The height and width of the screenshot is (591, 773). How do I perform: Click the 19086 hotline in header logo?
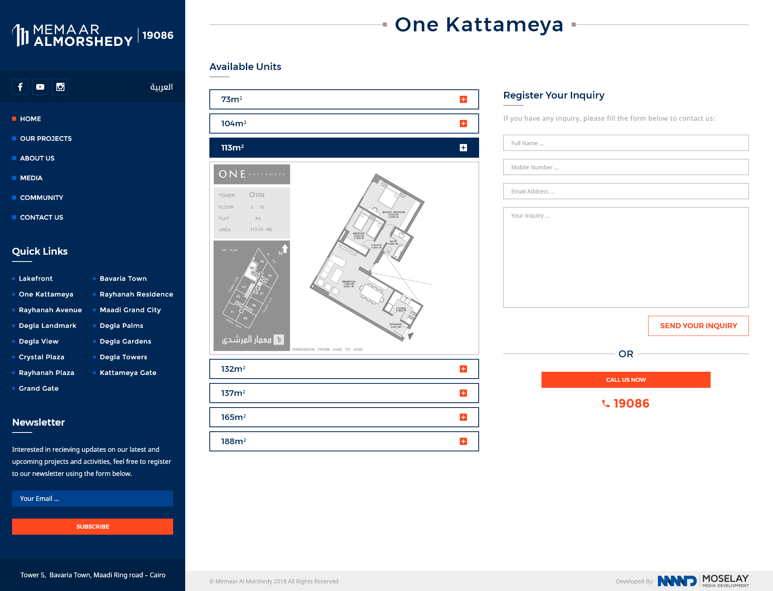[158, 35]
